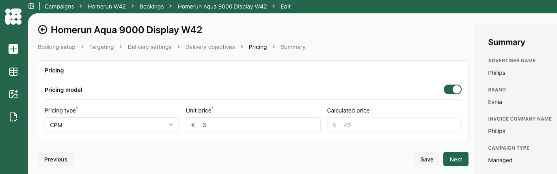Click the Managed campaign type value
This screenshot has height=174, width=557.
click(500, 160)
